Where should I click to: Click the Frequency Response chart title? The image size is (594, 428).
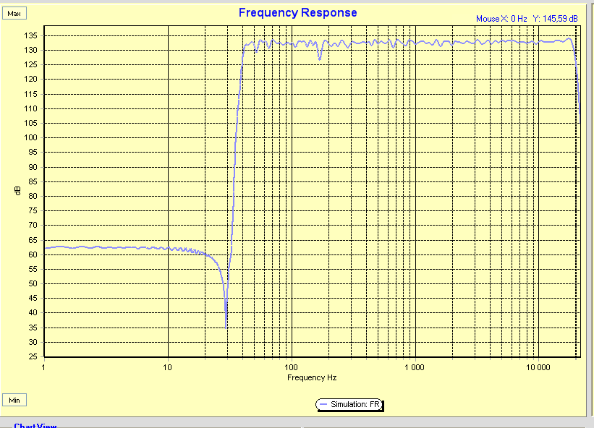coord(298,12)
